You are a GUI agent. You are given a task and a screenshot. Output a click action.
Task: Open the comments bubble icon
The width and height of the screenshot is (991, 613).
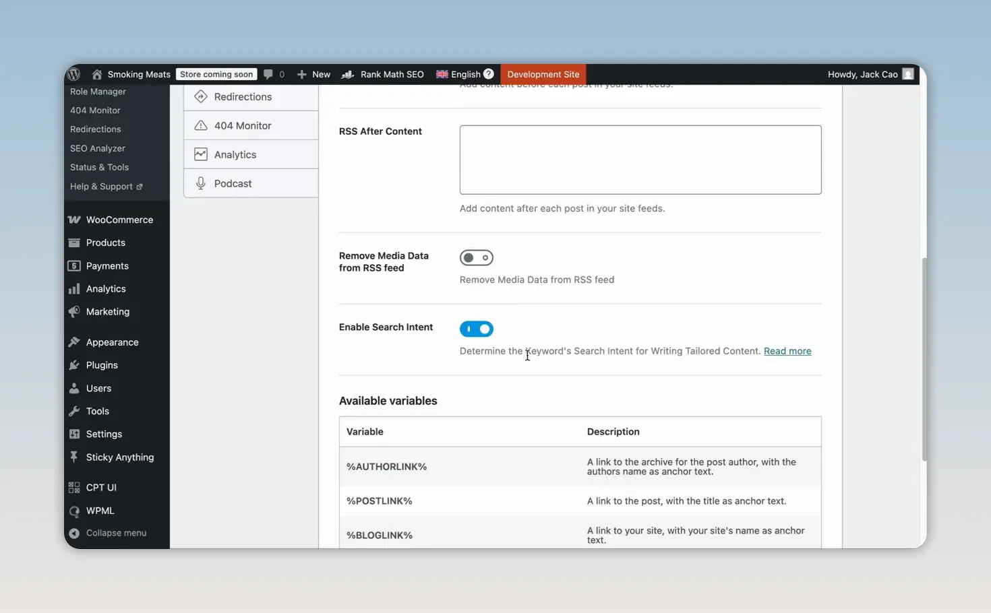[x=268, y=74]
